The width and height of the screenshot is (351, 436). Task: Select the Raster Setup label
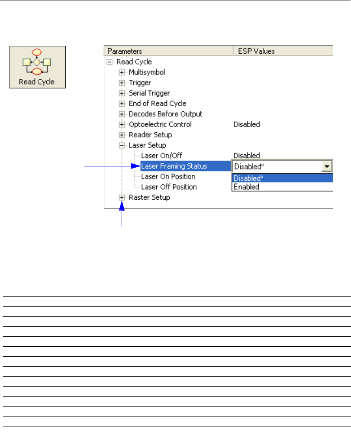pyautogui.click(x=149, y=198)
